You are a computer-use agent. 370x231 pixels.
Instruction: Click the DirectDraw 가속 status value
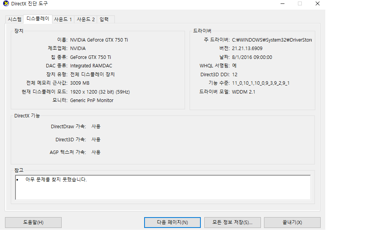coord(96,126)
